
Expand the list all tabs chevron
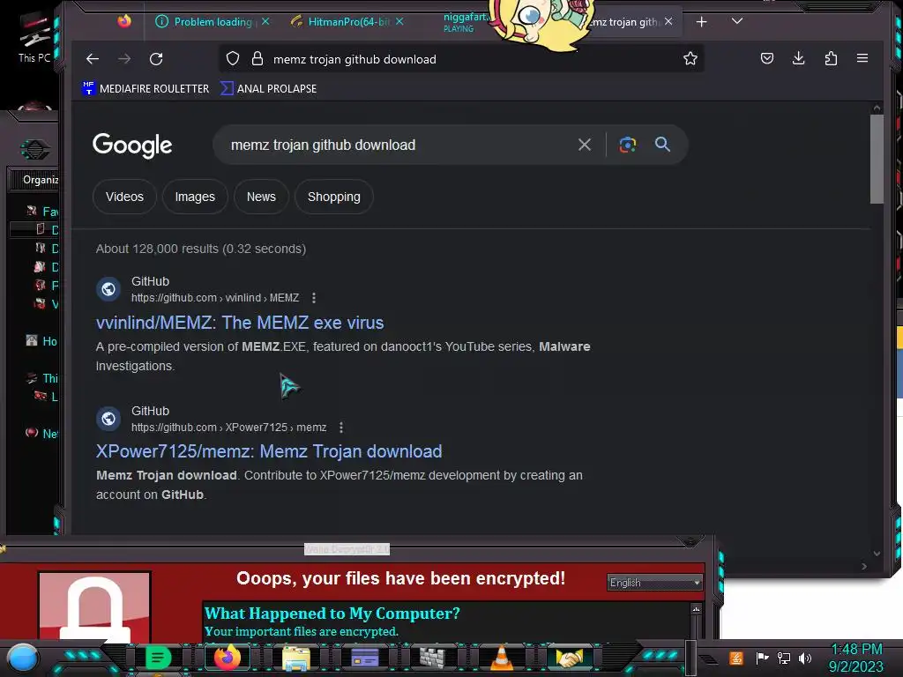[x=736, y=21]
